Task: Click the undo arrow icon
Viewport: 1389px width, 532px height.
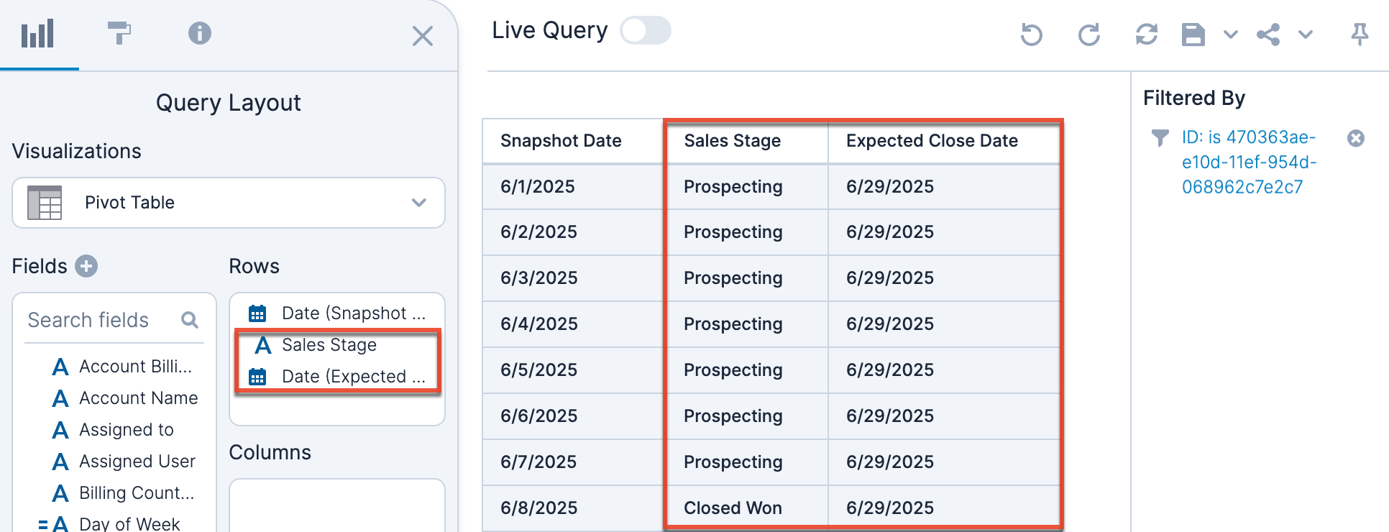Action: point(1031,35)
